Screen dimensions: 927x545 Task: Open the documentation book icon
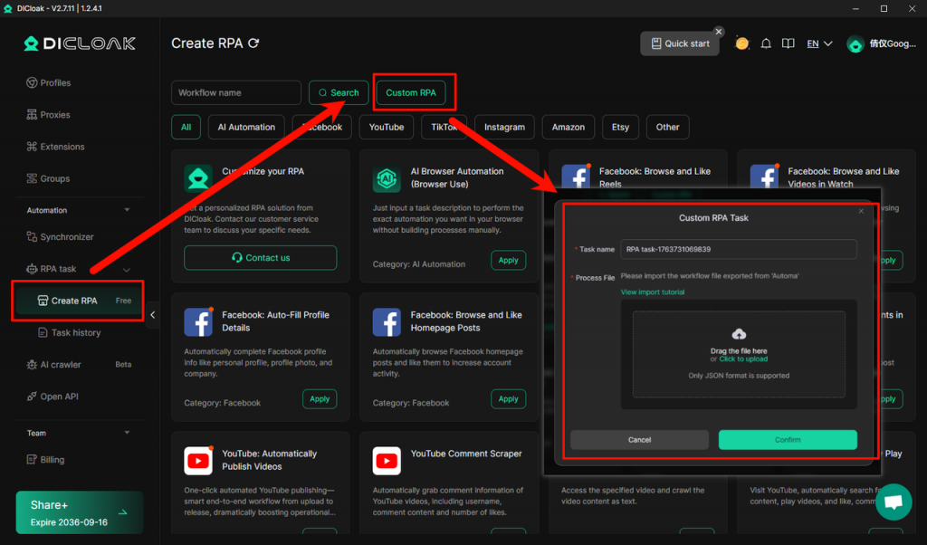788,43
